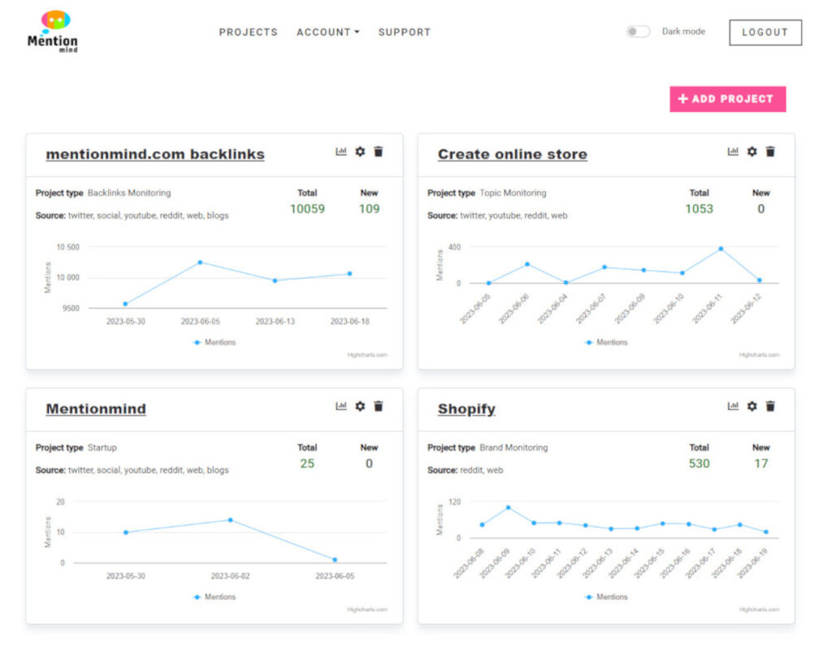Open statistics view for the Shopify project

tap(733, 406)
